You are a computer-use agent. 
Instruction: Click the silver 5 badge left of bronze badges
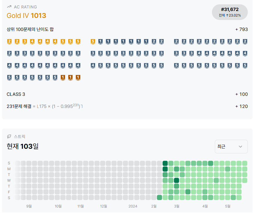tap(55, 78)
